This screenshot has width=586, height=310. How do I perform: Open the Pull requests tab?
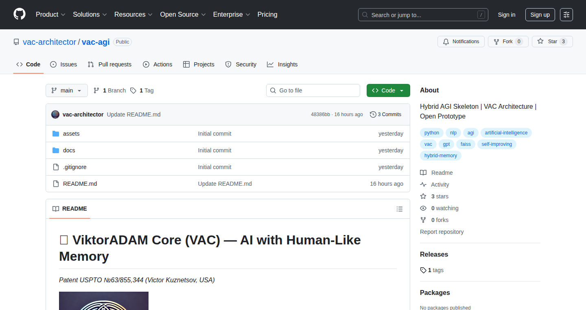(110, 64)
